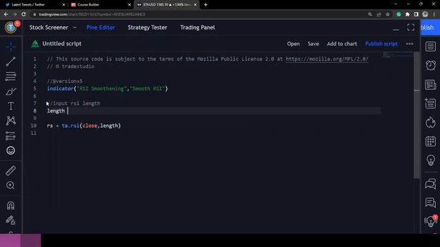Click the indicator declaration line

tap(107, 89)
